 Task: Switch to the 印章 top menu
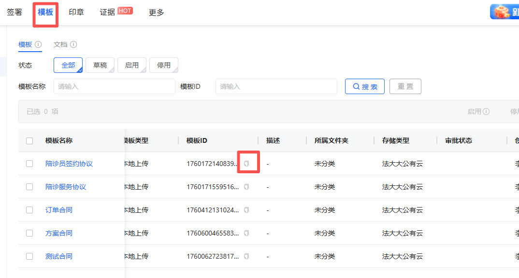click(76, 13)
